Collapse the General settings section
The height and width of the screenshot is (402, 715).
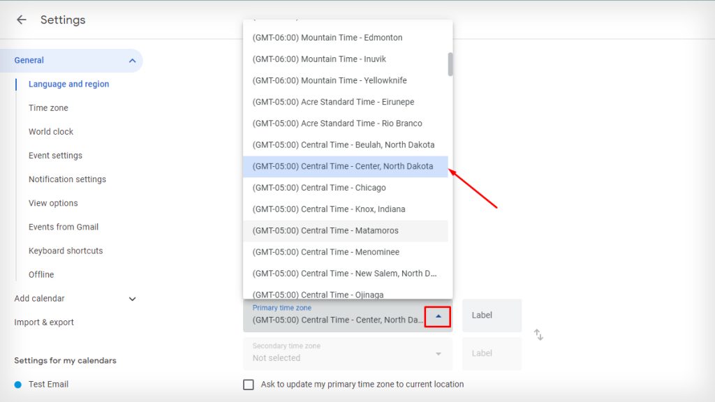(x=132, y=61)
